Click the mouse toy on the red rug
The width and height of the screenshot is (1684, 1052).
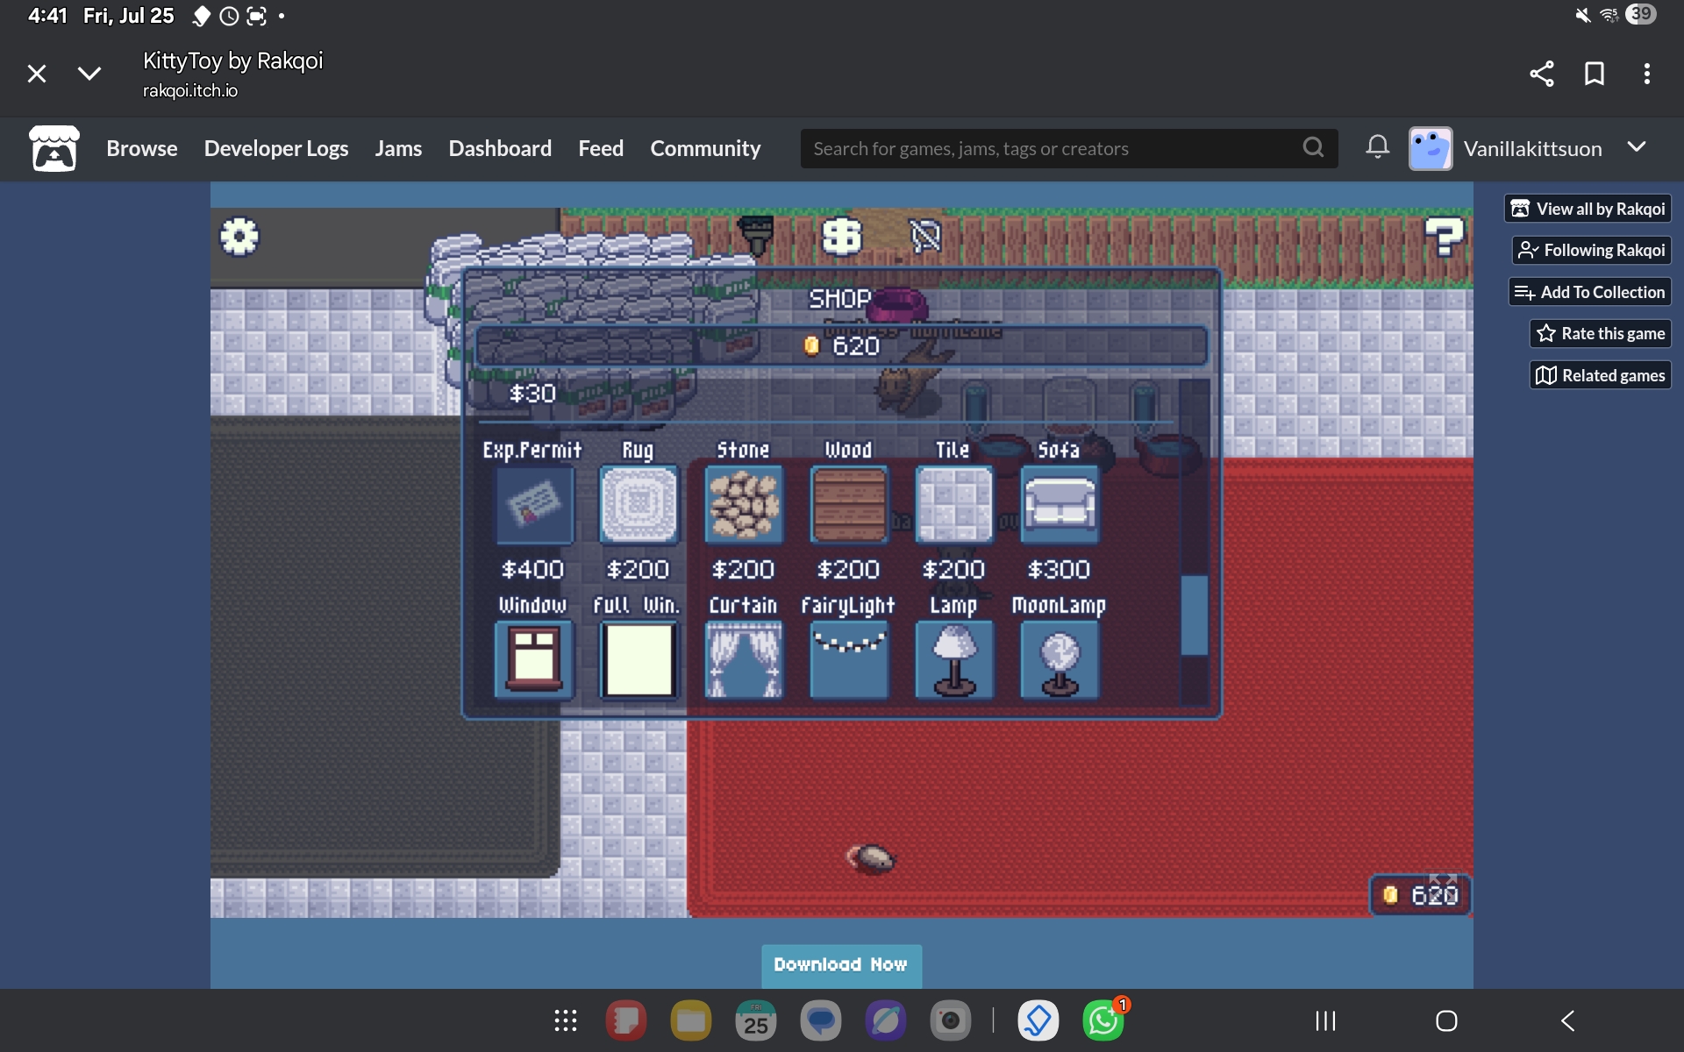tap(871, 858)
